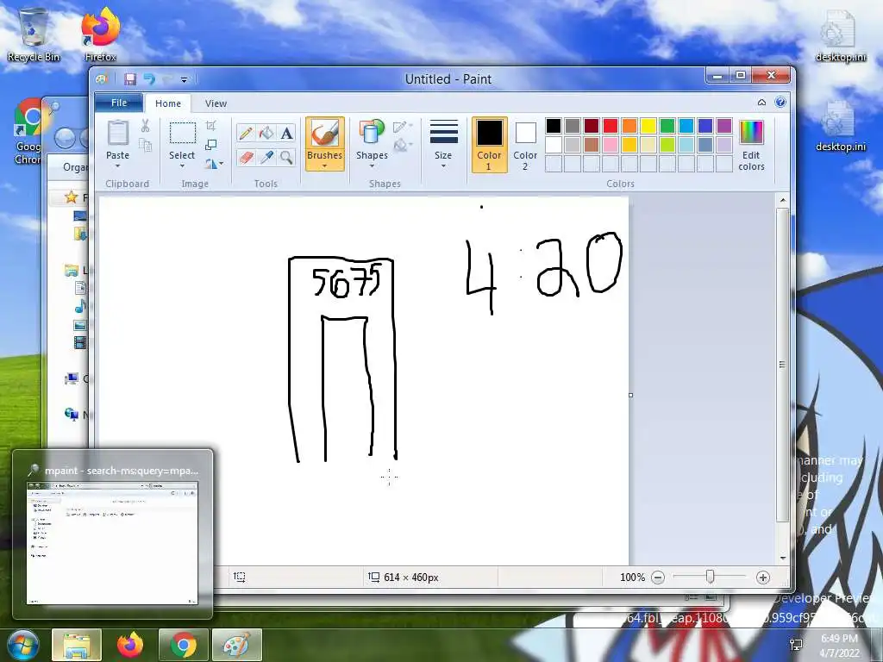Pick the yellow color swatch

pyautogui.click(x=648, y=126)
